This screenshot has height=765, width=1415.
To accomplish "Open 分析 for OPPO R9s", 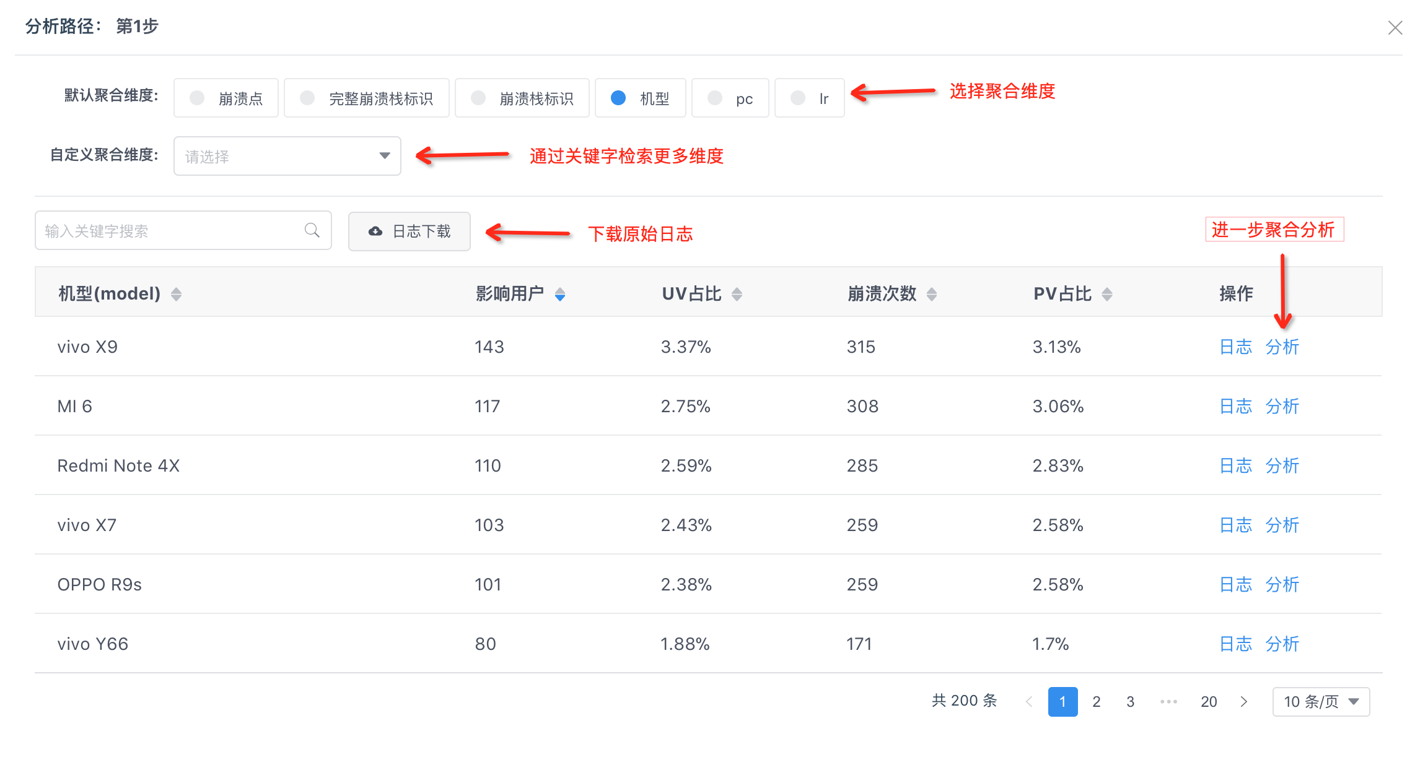I will [1282, 584].
